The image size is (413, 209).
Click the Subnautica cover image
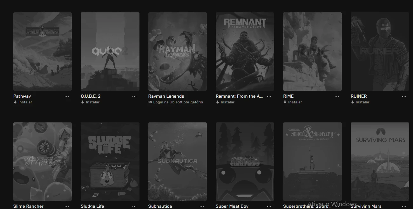tap(178, 161)
